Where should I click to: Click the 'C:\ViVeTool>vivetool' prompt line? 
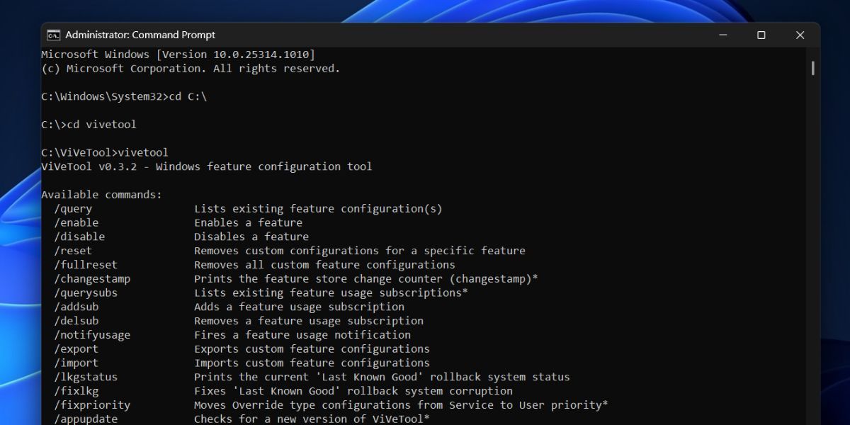(105, 152)
